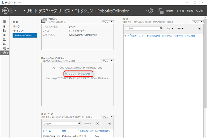Expand the ホスト サーバー filter chevron button
This screenshot has width=207, height=138.
point(110,123)
